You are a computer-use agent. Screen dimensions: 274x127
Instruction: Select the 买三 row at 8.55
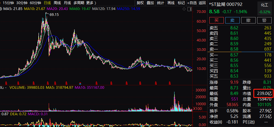240,66
